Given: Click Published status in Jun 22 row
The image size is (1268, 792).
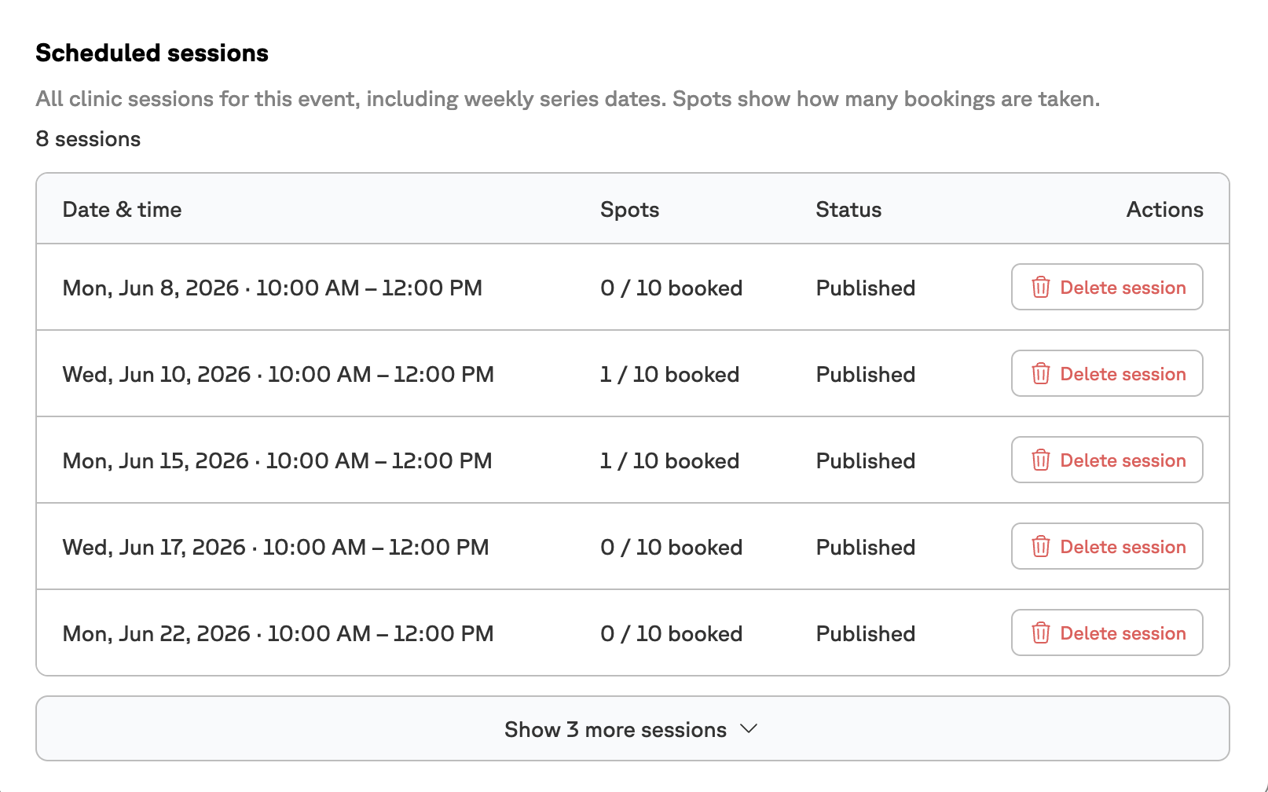Looking at the screenshot, I should pyautogui.click(x=865, y=633).
